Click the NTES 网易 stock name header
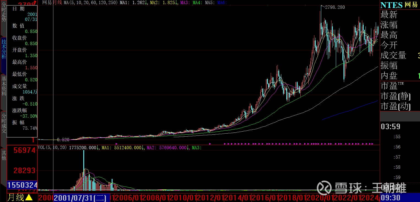The height and width of the screenshot is (202, 420). coord(400,5)
